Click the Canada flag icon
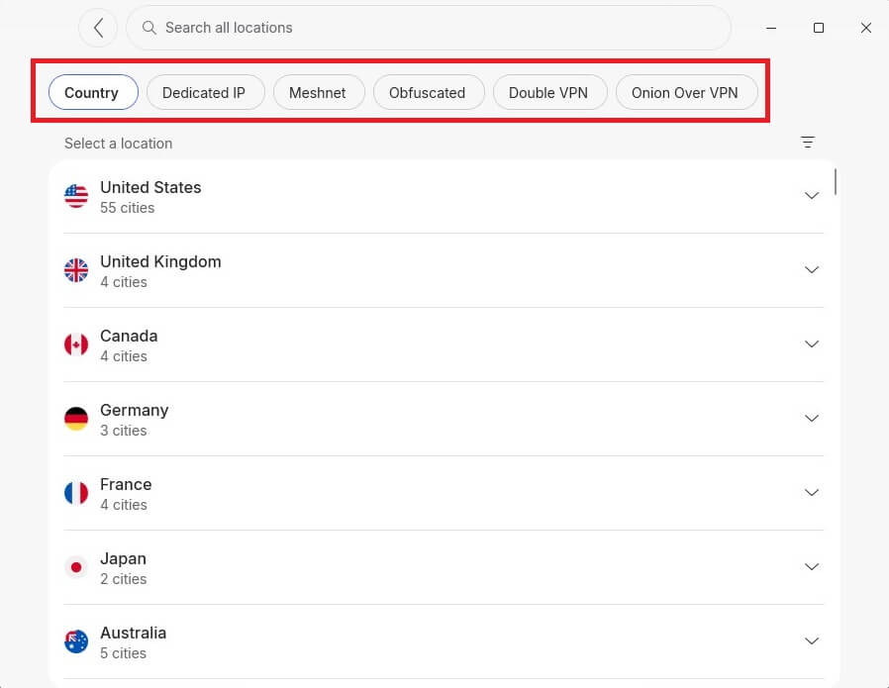889x688 pixels. [76, 344]
